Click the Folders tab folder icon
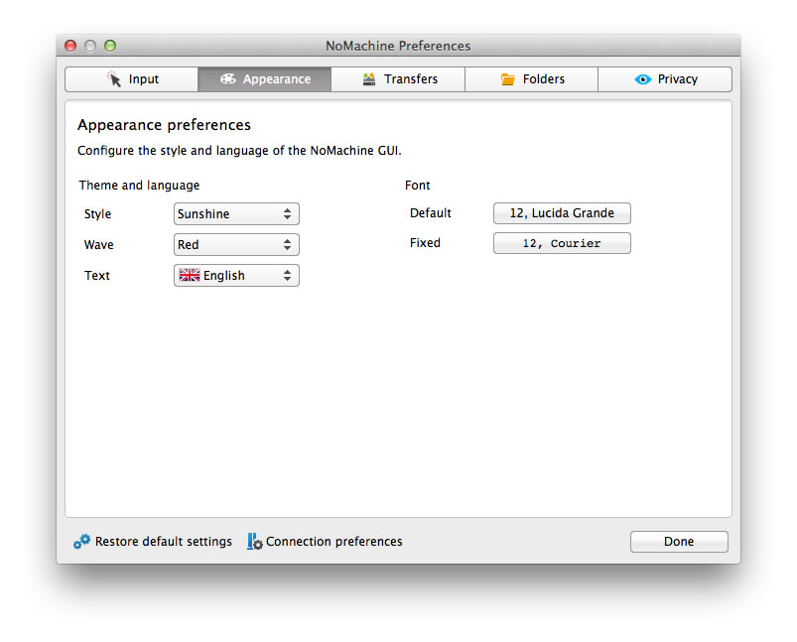 (x=508, y=78)
